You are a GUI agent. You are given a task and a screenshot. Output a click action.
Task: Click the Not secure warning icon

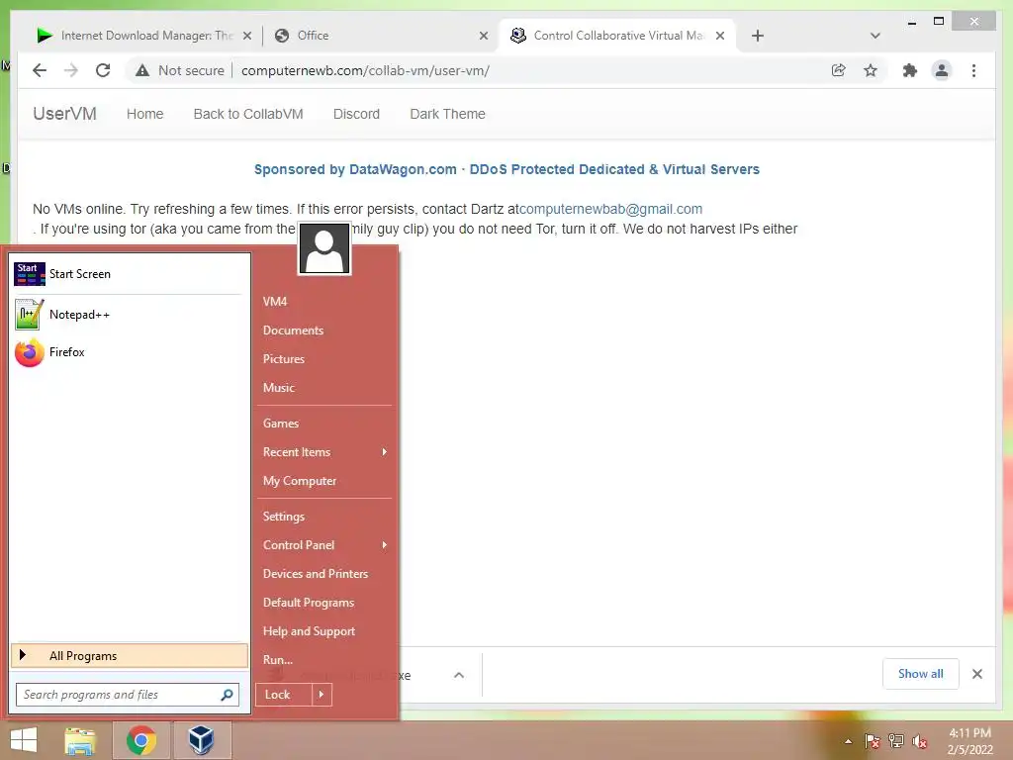tap(142, 70)
